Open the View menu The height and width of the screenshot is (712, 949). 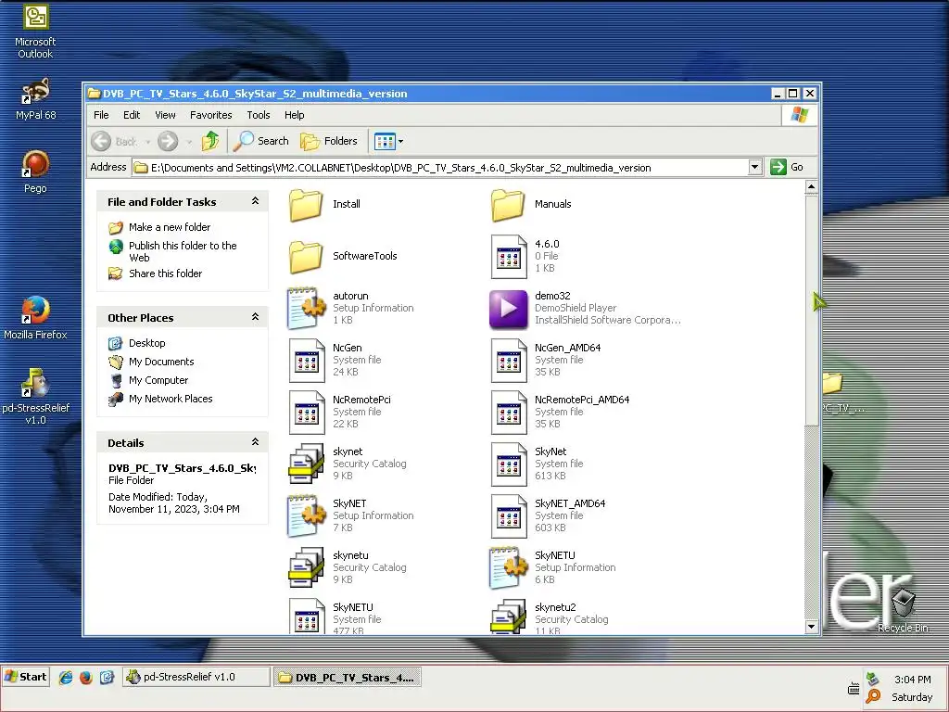165,115
